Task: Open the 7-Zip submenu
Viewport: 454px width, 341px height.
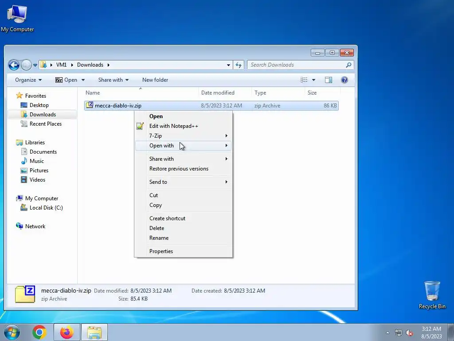Action: (x=183, y=136)
